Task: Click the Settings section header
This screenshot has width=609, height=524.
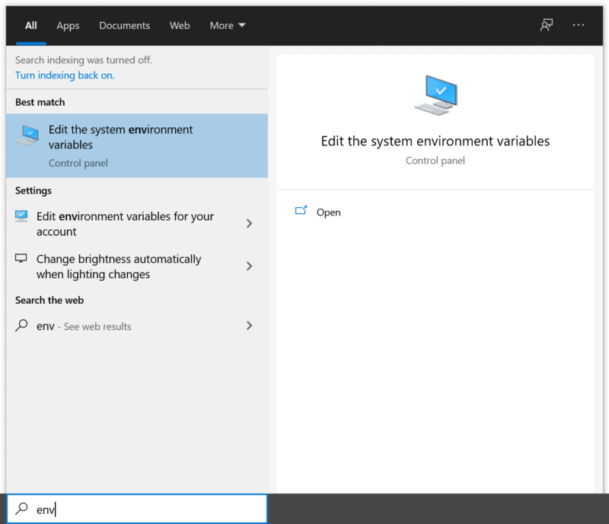Action: pyautogui.click(x=33, y=190)
